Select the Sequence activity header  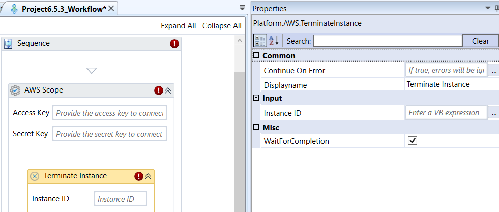(92, 44)
